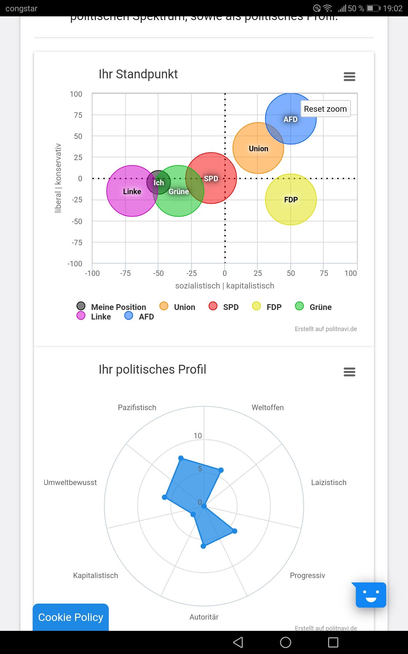Image resolution: width=408 pixels, height=654 pixels.
Task: Toggle the FDP legend series visibility
Action: coord(267,307)
